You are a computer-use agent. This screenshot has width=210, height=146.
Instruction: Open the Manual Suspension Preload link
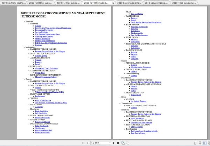pyautogui.click(x=45, y=77)
